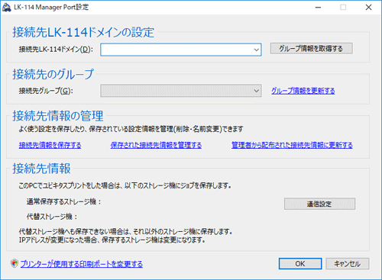Click the shield icon beside the printer port link
This screenshot has width=382, height=280.
[15, 263]
